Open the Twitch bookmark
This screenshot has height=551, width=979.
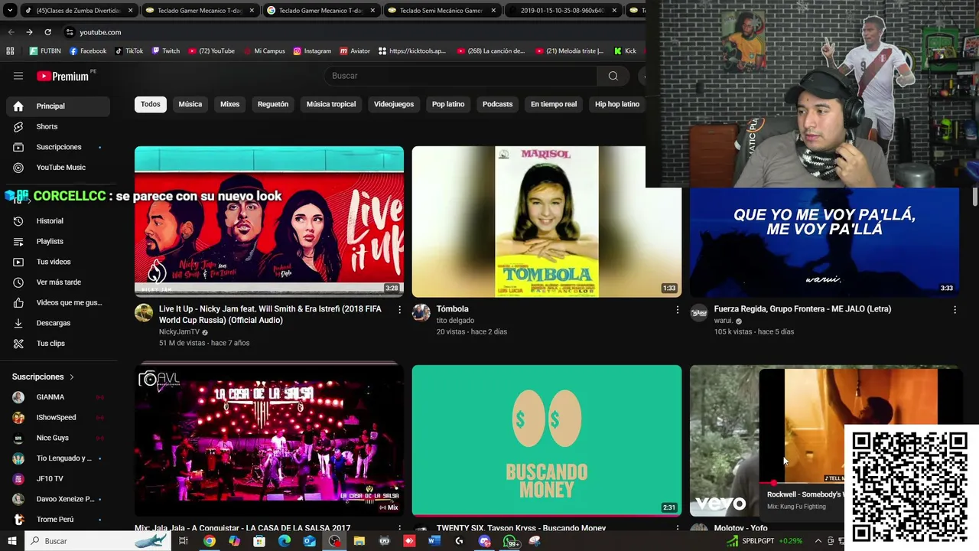pyautogui.click(x=166, y=51)
